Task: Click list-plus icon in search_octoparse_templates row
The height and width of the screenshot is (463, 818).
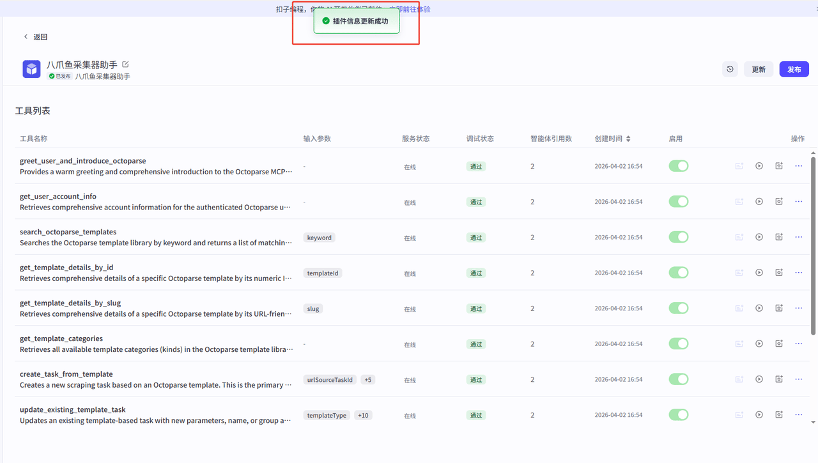Action: 739,237
